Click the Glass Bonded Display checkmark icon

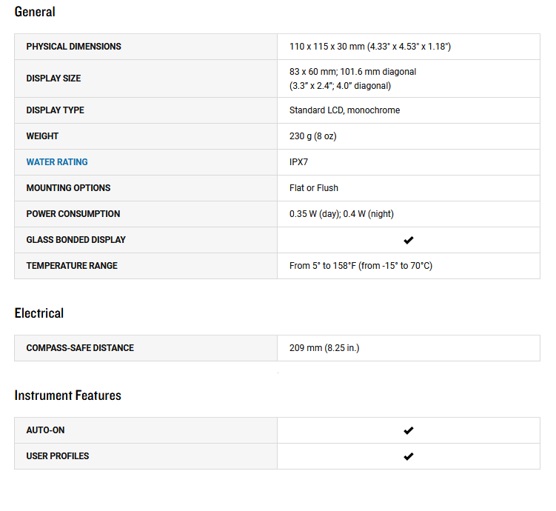(x=408, y=240)
